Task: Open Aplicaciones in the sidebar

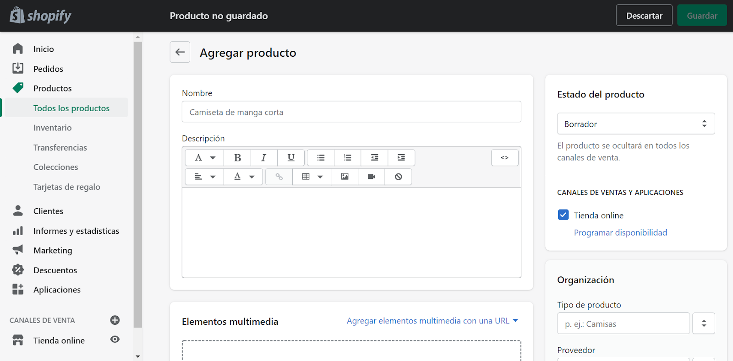Action: coord(57,290)
